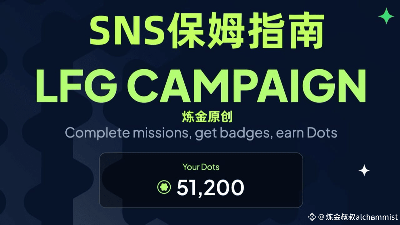Screen dimensions: 400x225
Task: Click the green four-point sparkle star
Action: click(x=386, y=16)
